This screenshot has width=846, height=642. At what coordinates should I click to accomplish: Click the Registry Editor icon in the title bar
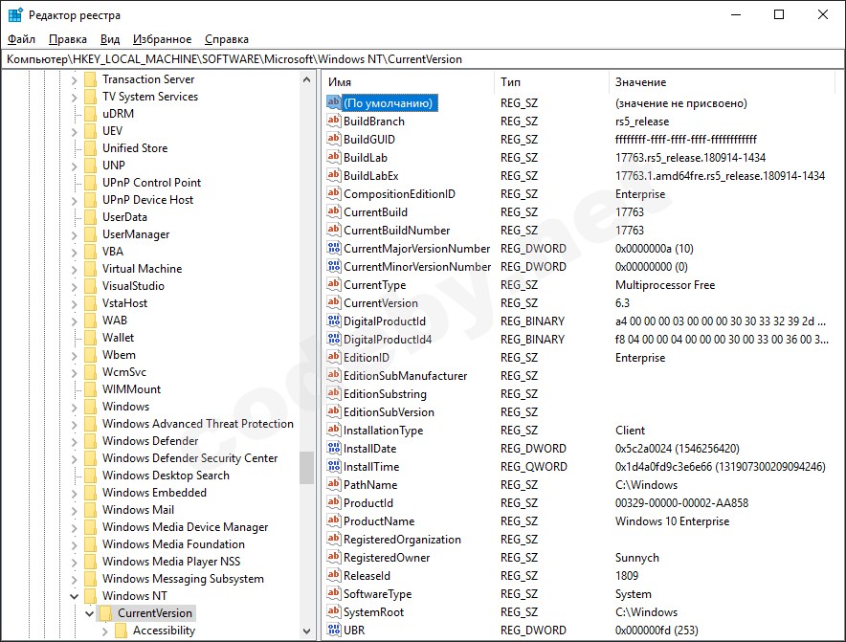coord(13,14)
